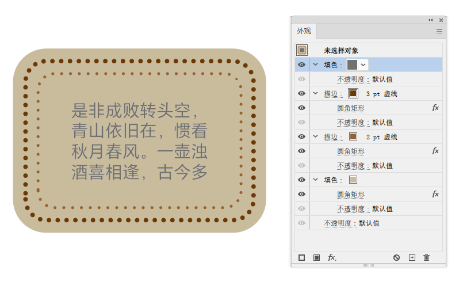Click the Add New Fill icon
The width and height of the screenshot is (463, 289).
point(316,258)
